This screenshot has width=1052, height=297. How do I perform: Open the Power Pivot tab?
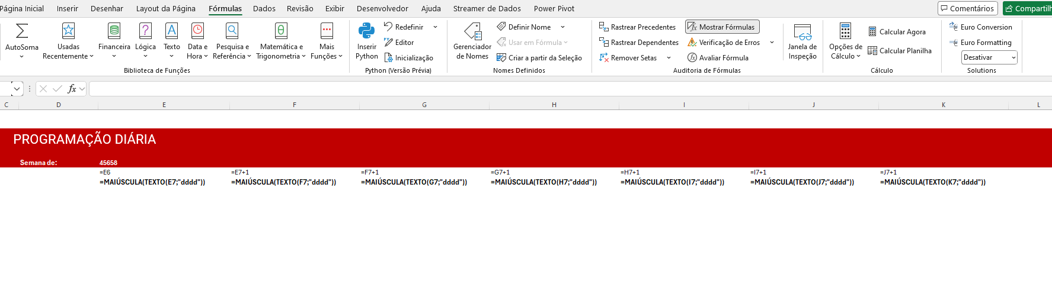(554, 9)
